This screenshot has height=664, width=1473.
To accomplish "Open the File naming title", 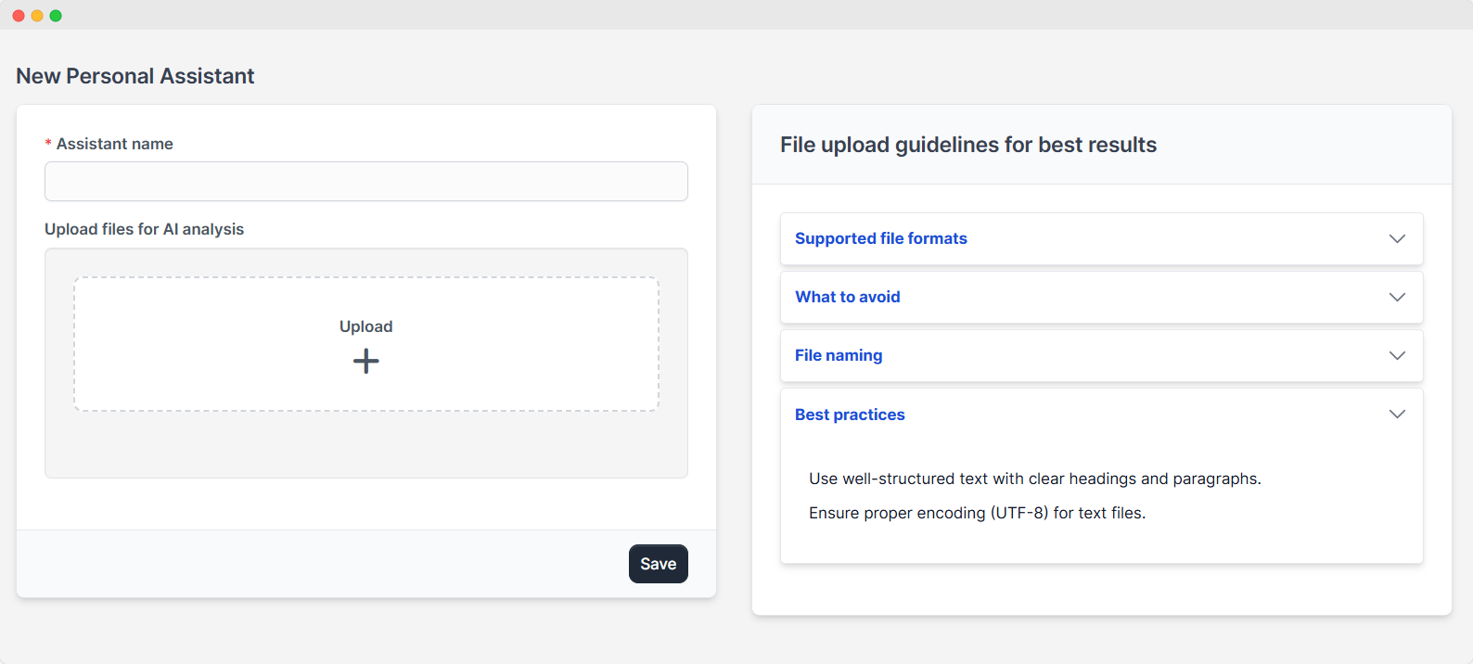I will [x=838, y=356].
